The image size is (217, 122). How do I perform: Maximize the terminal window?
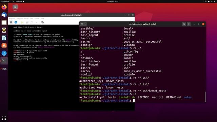199,24
